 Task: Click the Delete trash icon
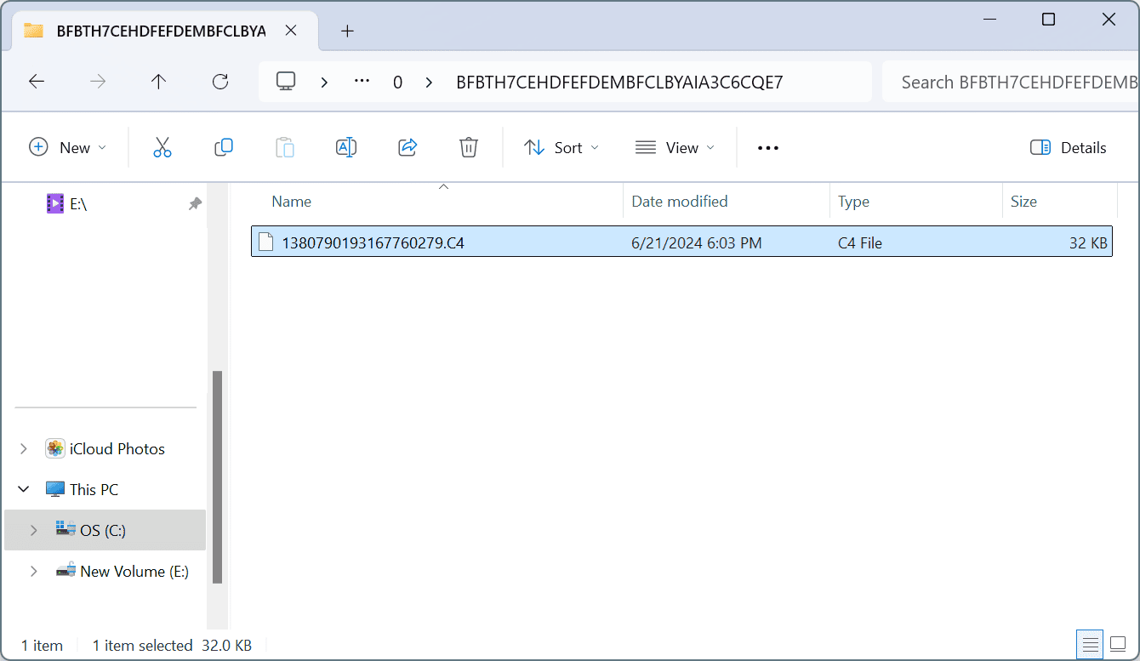pos(469,147)
